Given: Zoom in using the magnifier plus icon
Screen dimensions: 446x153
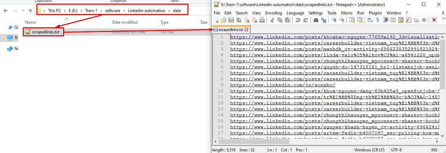Looking at the screenshot, I should pos(334,20).
